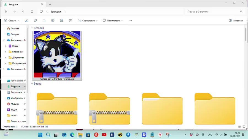The image size is (248, 139).
Task: Open the mods folder in sidebar
Action: pyautogui.click(x=14, y=116)
